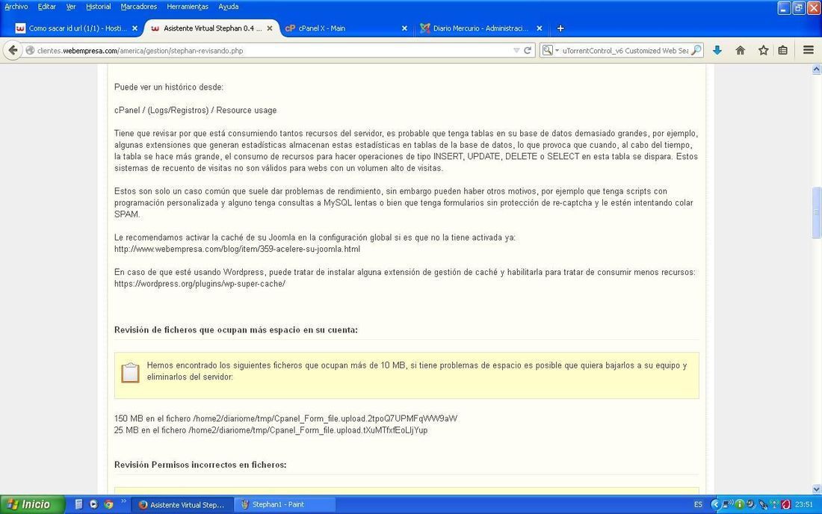Go back using the browser back arrow

coord(13,50)
